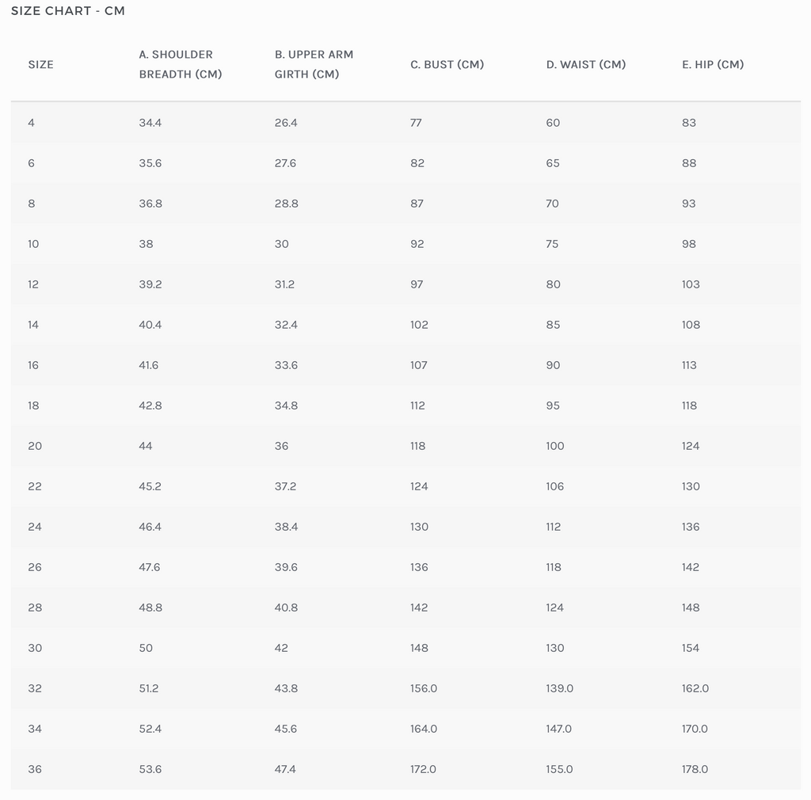Click the SIZE column header

pyautogui.click(x=41, y=65)
